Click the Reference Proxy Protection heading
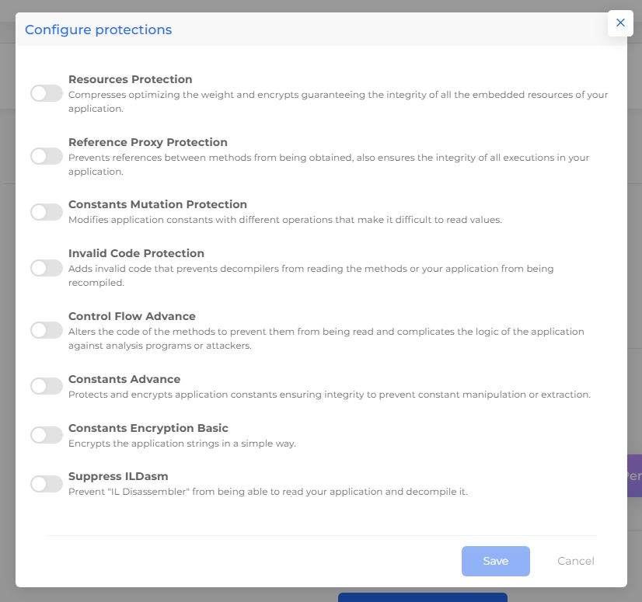Viewport: 642px width, 602px height. pos(149,142)
